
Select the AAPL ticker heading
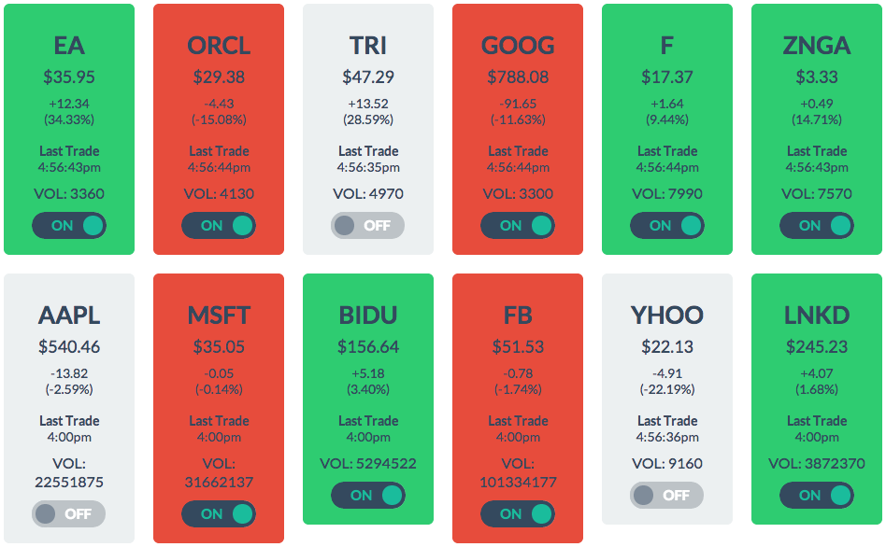[x=69, y=316]
